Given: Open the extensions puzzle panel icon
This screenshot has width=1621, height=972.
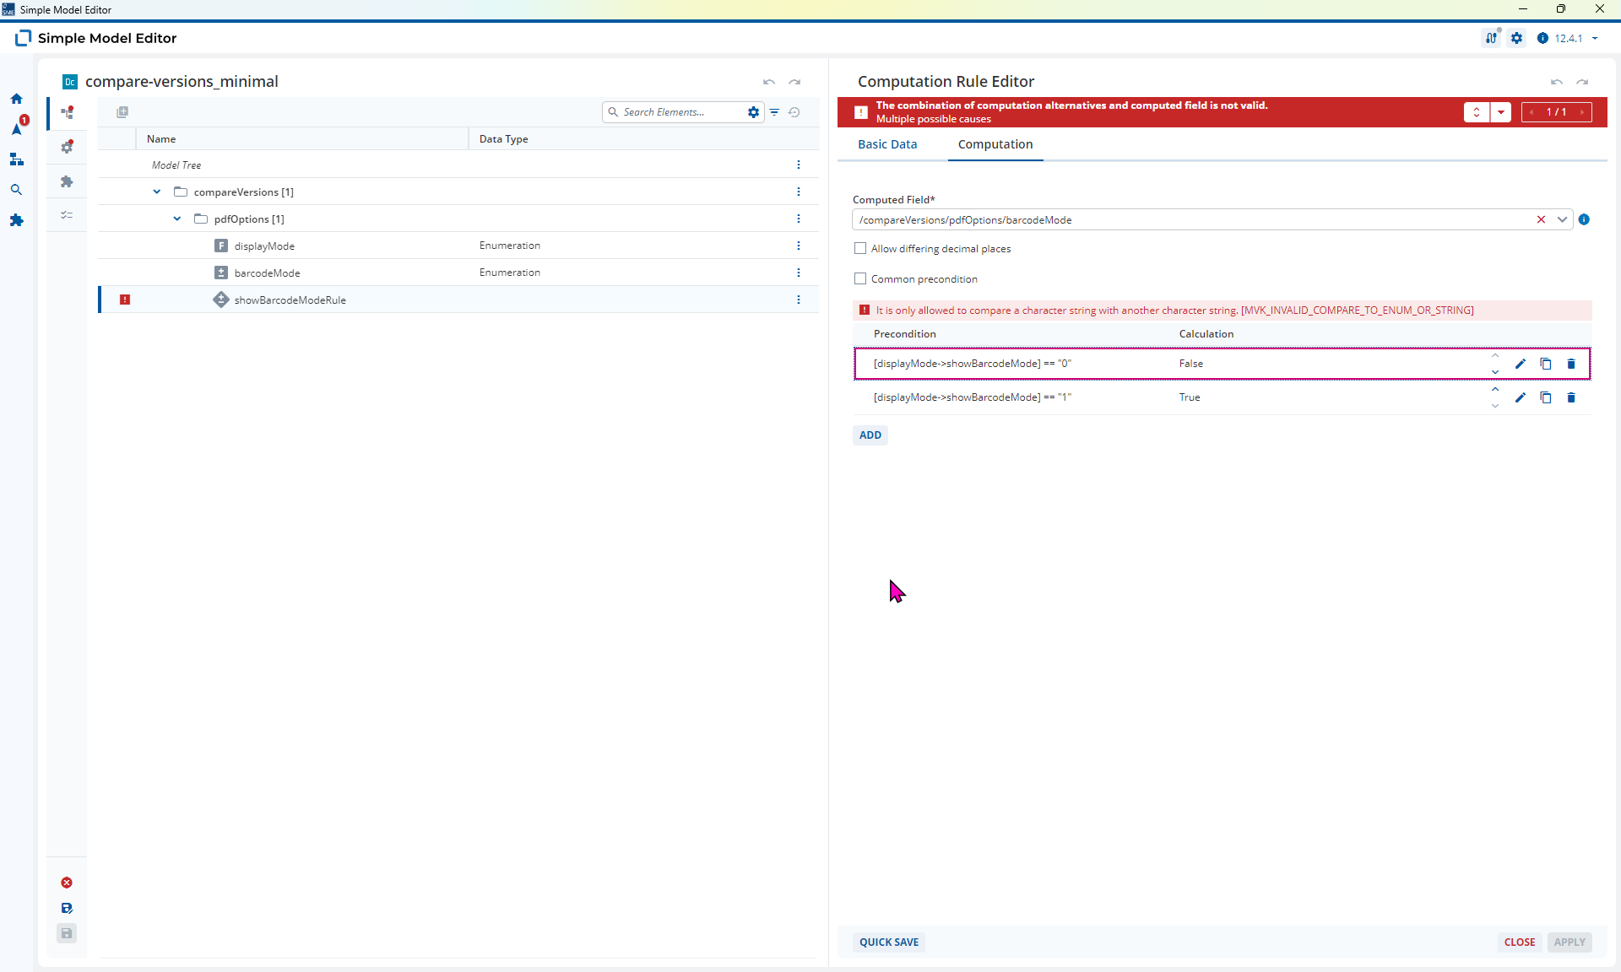Looking at the screenshot, I should tap(67, 181).
